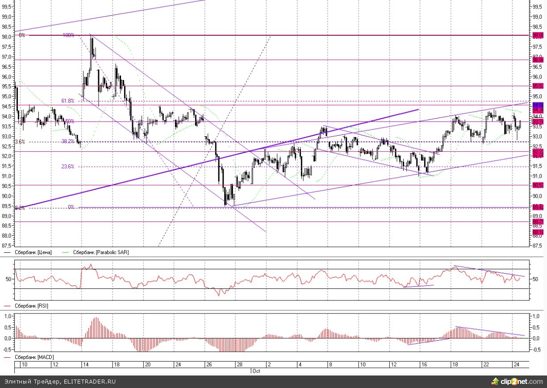Image resolution: width=547 pixels, height=388 pixels.
Task: Open the ELITETRADER.RU watermark link
Action: 90,382
